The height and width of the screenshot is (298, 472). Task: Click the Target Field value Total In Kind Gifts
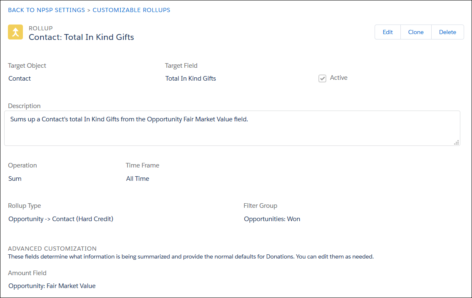tap(191, 79)
